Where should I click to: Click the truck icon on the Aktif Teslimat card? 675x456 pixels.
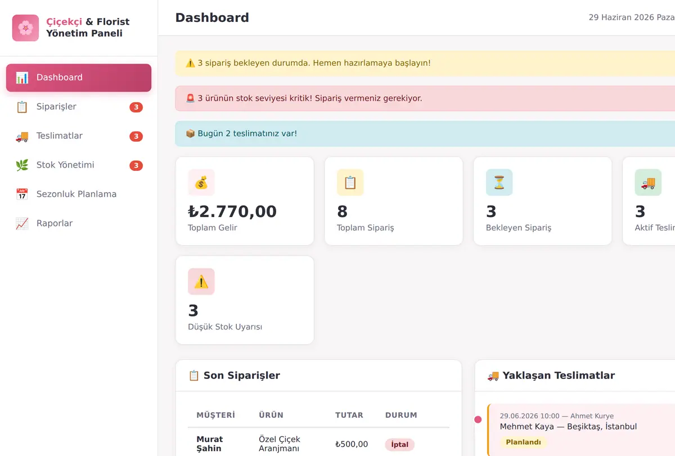coord(649,182)
